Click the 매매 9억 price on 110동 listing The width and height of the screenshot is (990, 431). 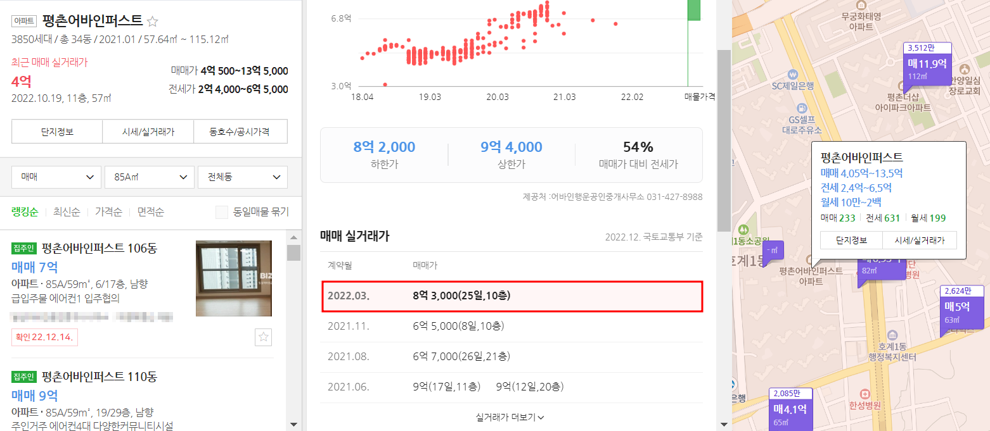pos(34,396)
